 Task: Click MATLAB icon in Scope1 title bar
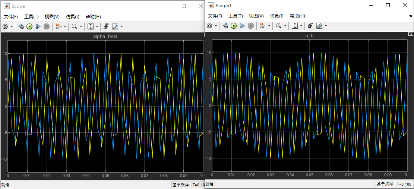coord(211,5)
